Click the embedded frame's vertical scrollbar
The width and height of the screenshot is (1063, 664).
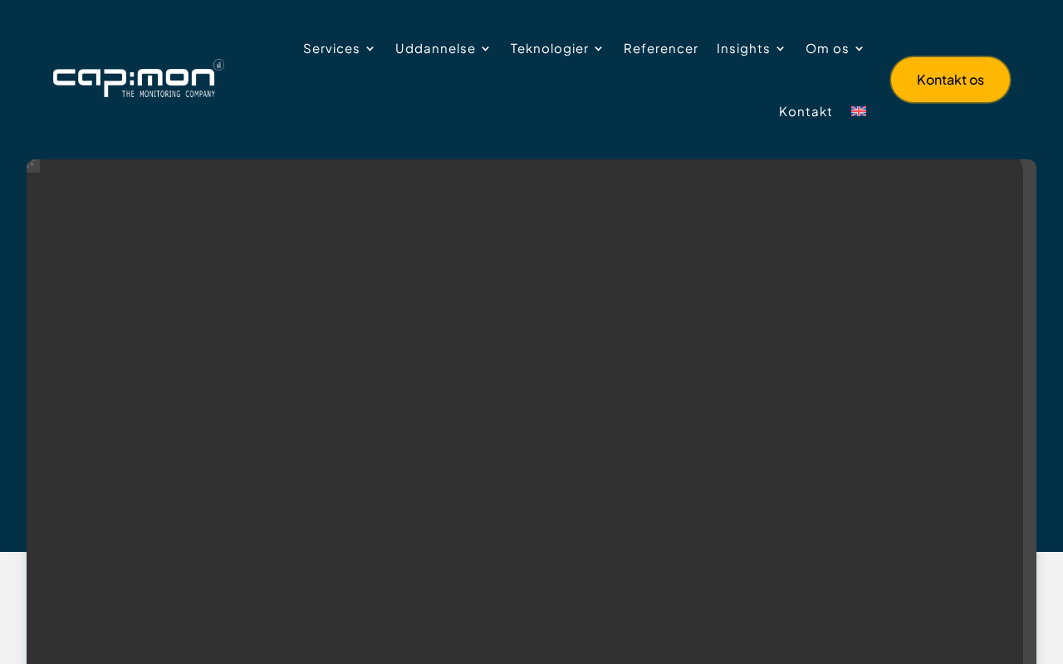click(x=1030, y=412)
